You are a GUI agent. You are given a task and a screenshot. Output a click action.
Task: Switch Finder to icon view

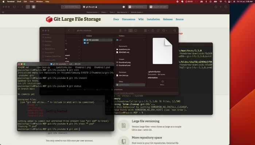click(x=120, y=30)
